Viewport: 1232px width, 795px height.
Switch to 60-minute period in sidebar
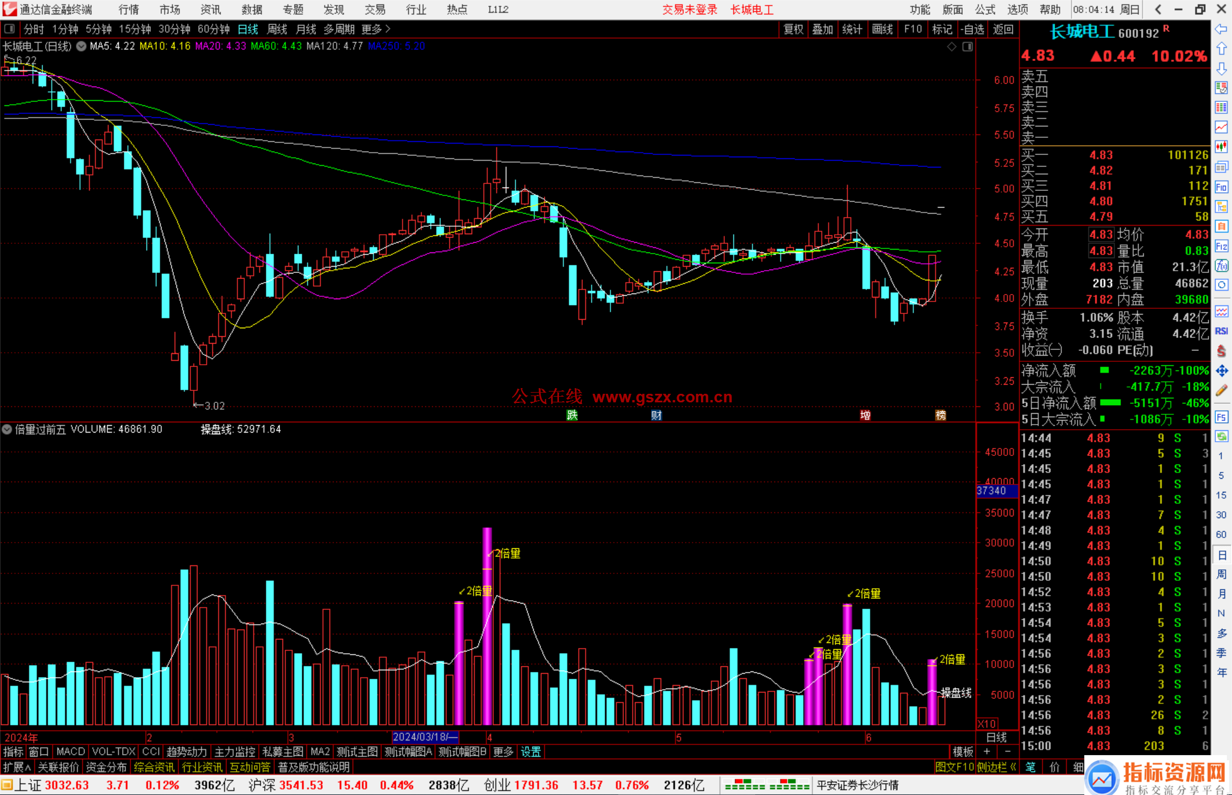point(1221,534)
